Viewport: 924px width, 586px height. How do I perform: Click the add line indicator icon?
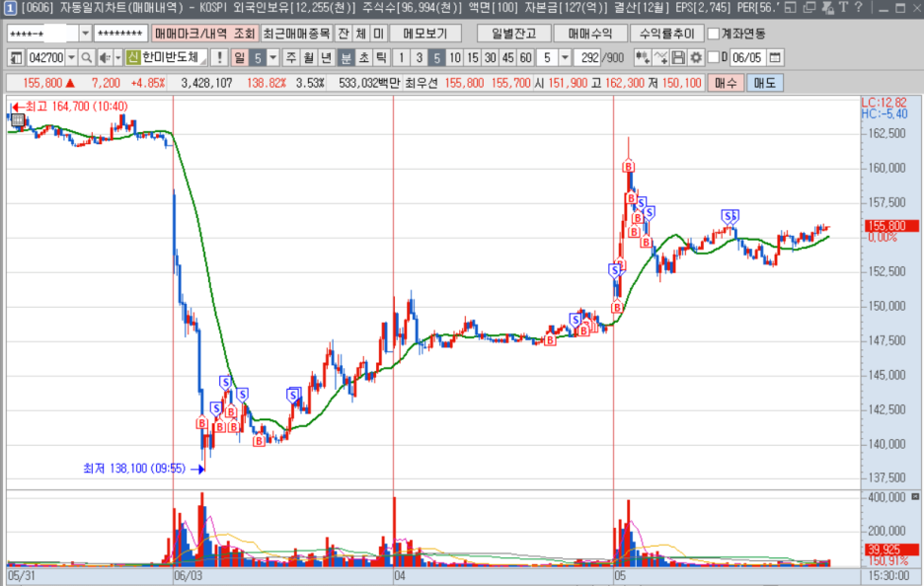coord(662,57)
